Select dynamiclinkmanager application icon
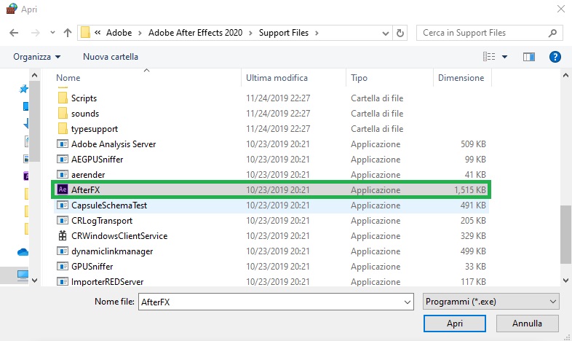This screenshot has height=341, width=572. click(63, 251)
